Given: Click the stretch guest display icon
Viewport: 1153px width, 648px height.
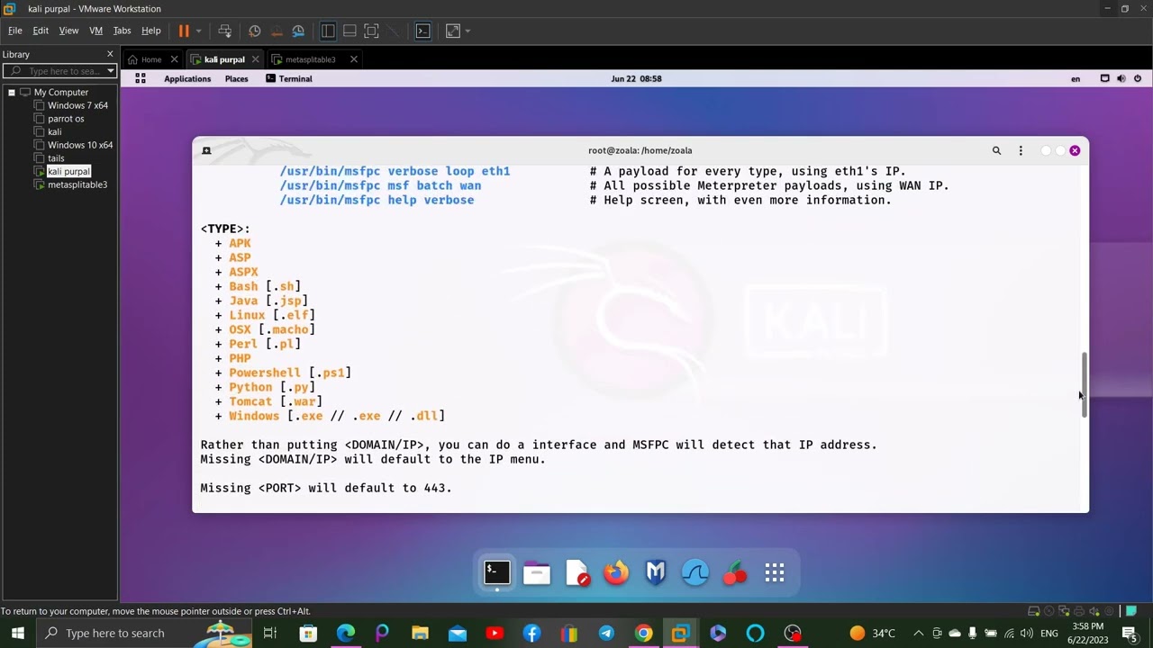Looking at the screenshot, I should pyautogui.click(x=453, y=31).
